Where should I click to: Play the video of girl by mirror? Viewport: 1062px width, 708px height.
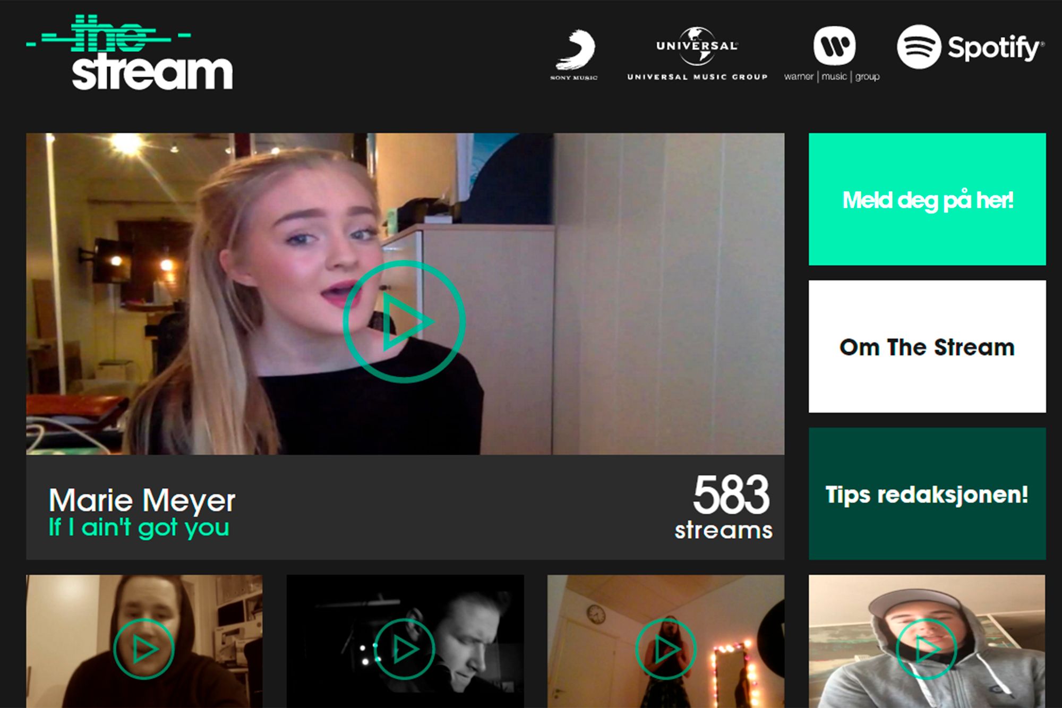[665, 649]
